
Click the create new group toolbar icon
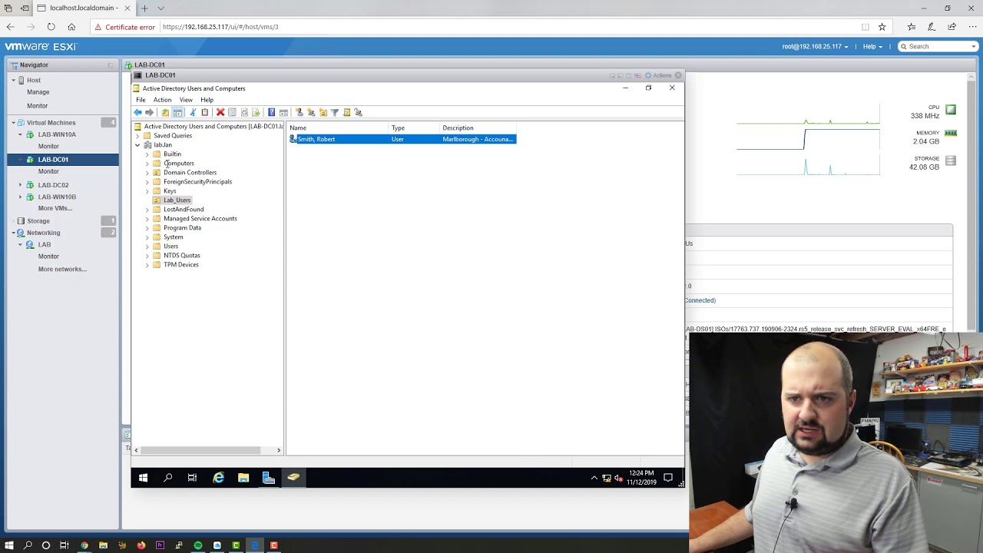[x=311, y=112]
